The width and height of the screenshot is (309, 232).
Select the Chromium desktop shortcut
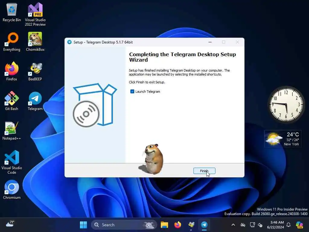(x=12, y=190)
